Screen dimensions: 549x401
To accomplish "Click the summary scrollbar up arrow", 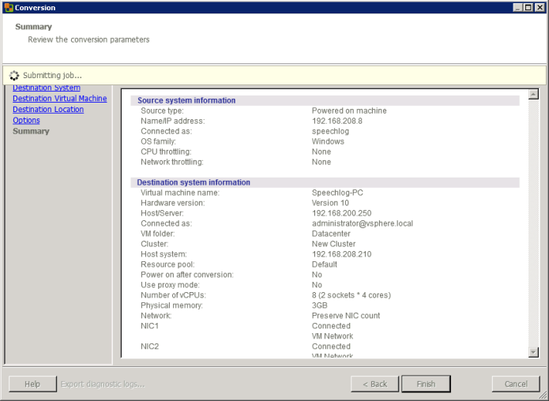I will click(533, 92).
